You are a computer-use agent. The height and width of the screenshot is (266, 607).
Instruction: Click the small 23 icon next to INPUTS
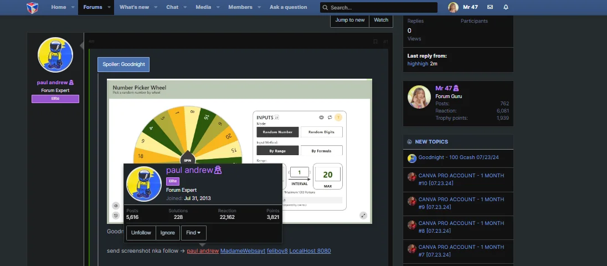[277, 117]
